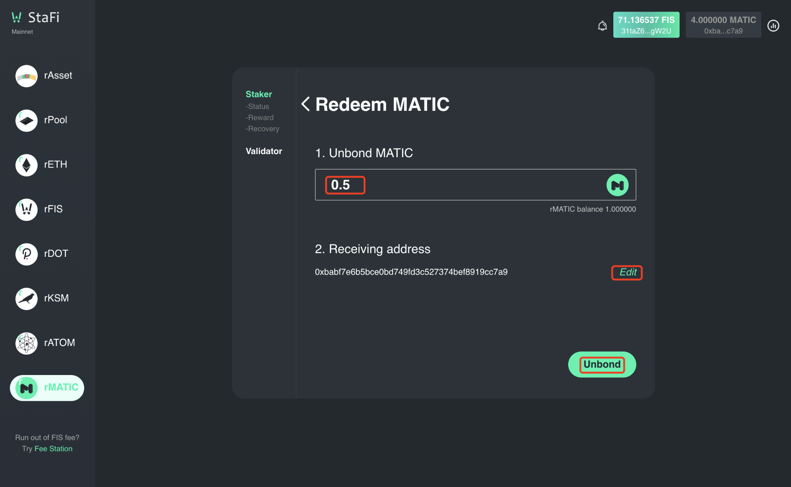The height and width of the screenshot is (487, 791).
Task: Edit the receiving address
Action: coord(627,272)
